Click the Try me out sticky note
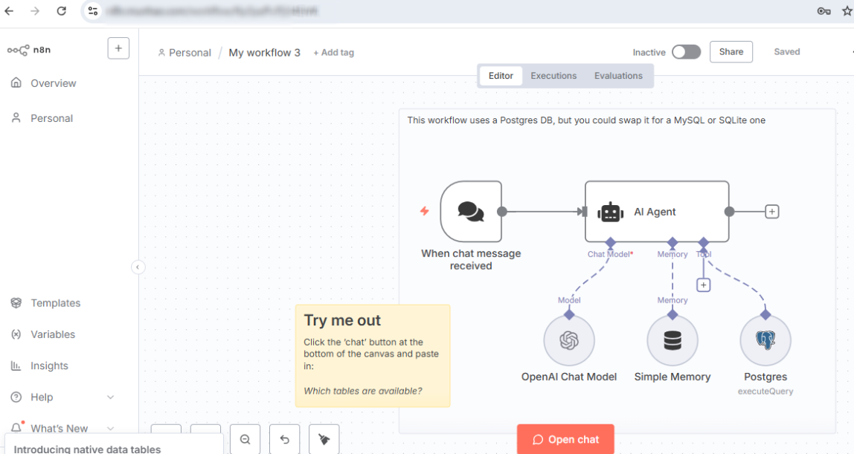Viewport: 854px width, 454px height. (373, 356)
